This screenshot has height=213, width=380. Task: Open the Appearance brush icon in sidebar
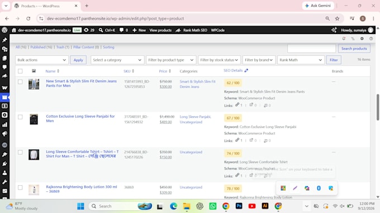(x=4, y=154)
